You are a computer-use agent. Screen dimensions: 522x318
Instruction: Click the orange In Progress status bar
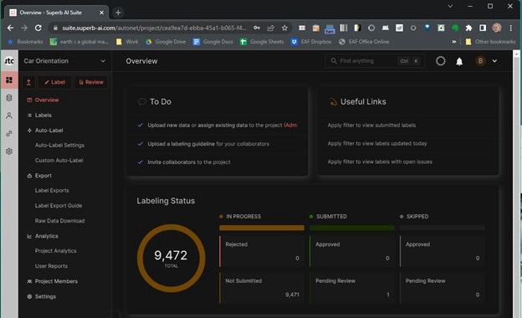tap(262, 228)
